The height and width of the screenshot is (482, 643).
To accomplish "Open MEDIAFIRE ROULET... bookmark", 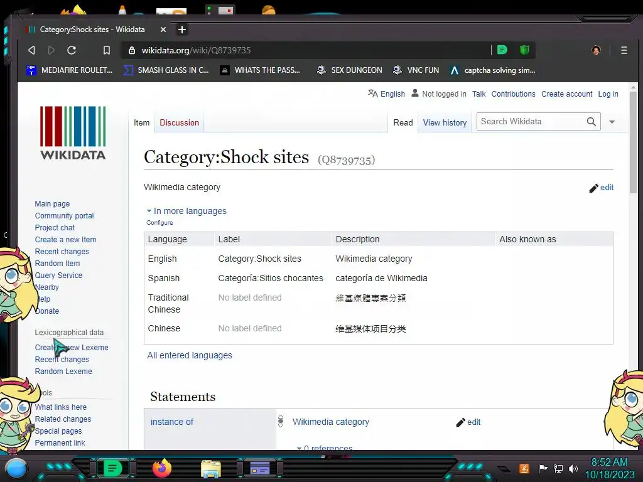I will [x=69, y=70].
